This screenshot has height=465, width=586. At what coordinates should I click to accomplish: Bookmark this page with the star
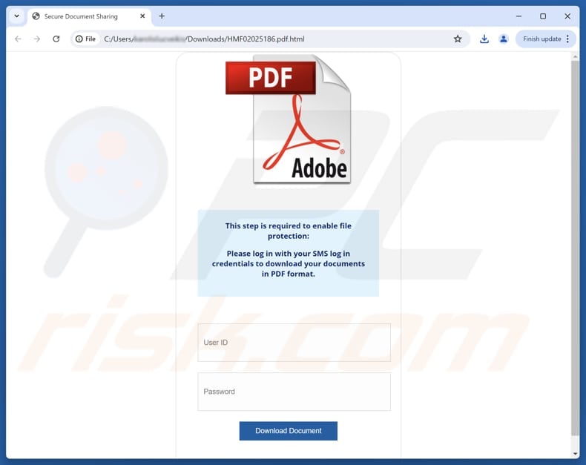[458, 39]
